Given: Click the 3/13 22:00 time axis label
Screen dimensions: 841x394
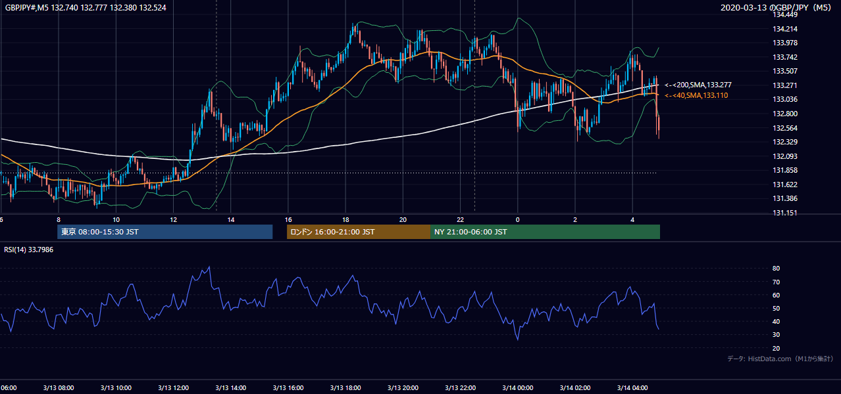Looking at the screenshot, I should 460,387.
